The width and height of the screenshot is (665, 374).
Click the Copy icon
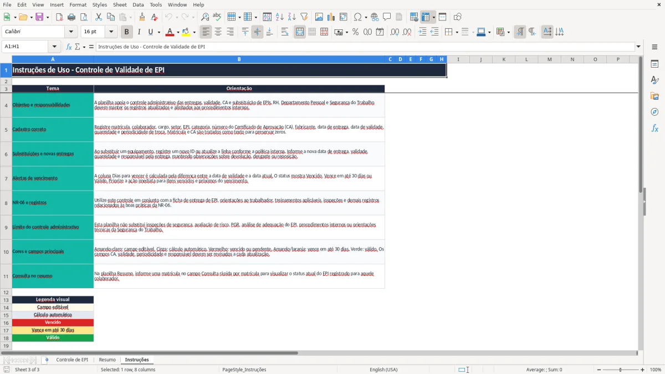[x=110, y=17]
